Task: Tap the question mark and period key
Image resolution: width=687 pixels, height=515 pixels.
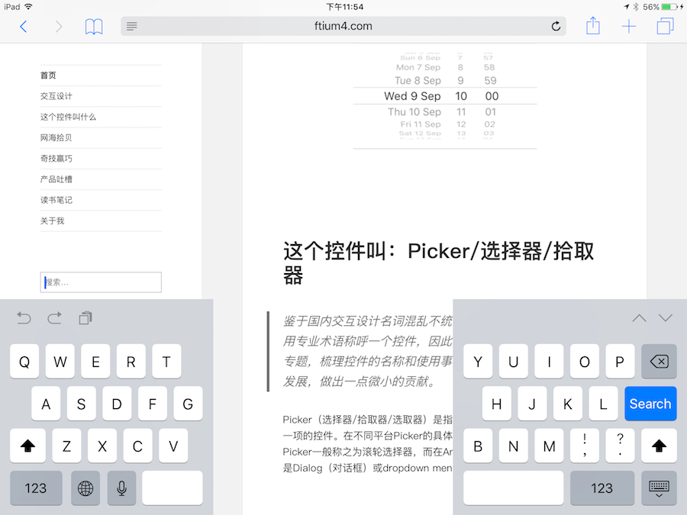Action: (x=620, y=446)
